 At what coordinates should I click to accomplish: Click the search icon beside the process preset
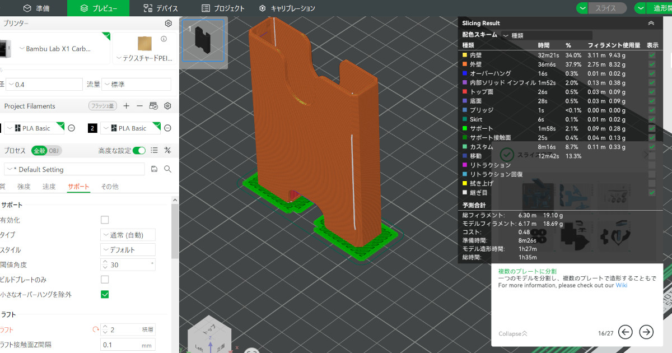(167, 169)
